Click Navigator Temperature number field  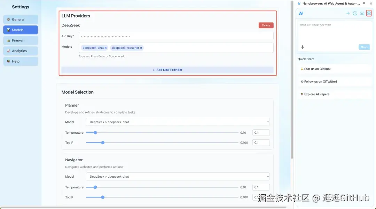[261, 187]
